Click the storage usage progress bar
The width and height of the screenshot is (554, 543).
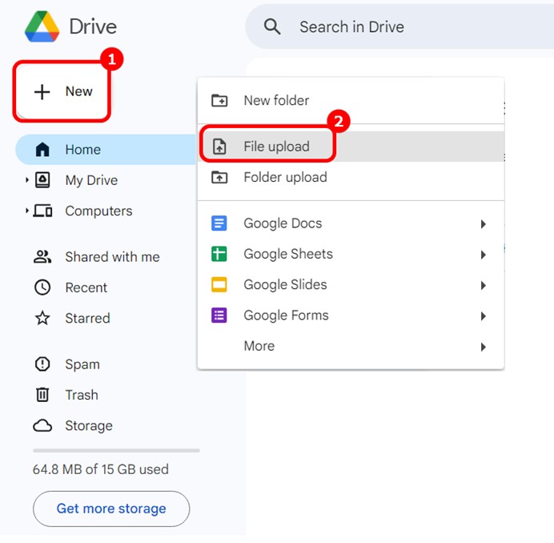[x=116, y=451]
